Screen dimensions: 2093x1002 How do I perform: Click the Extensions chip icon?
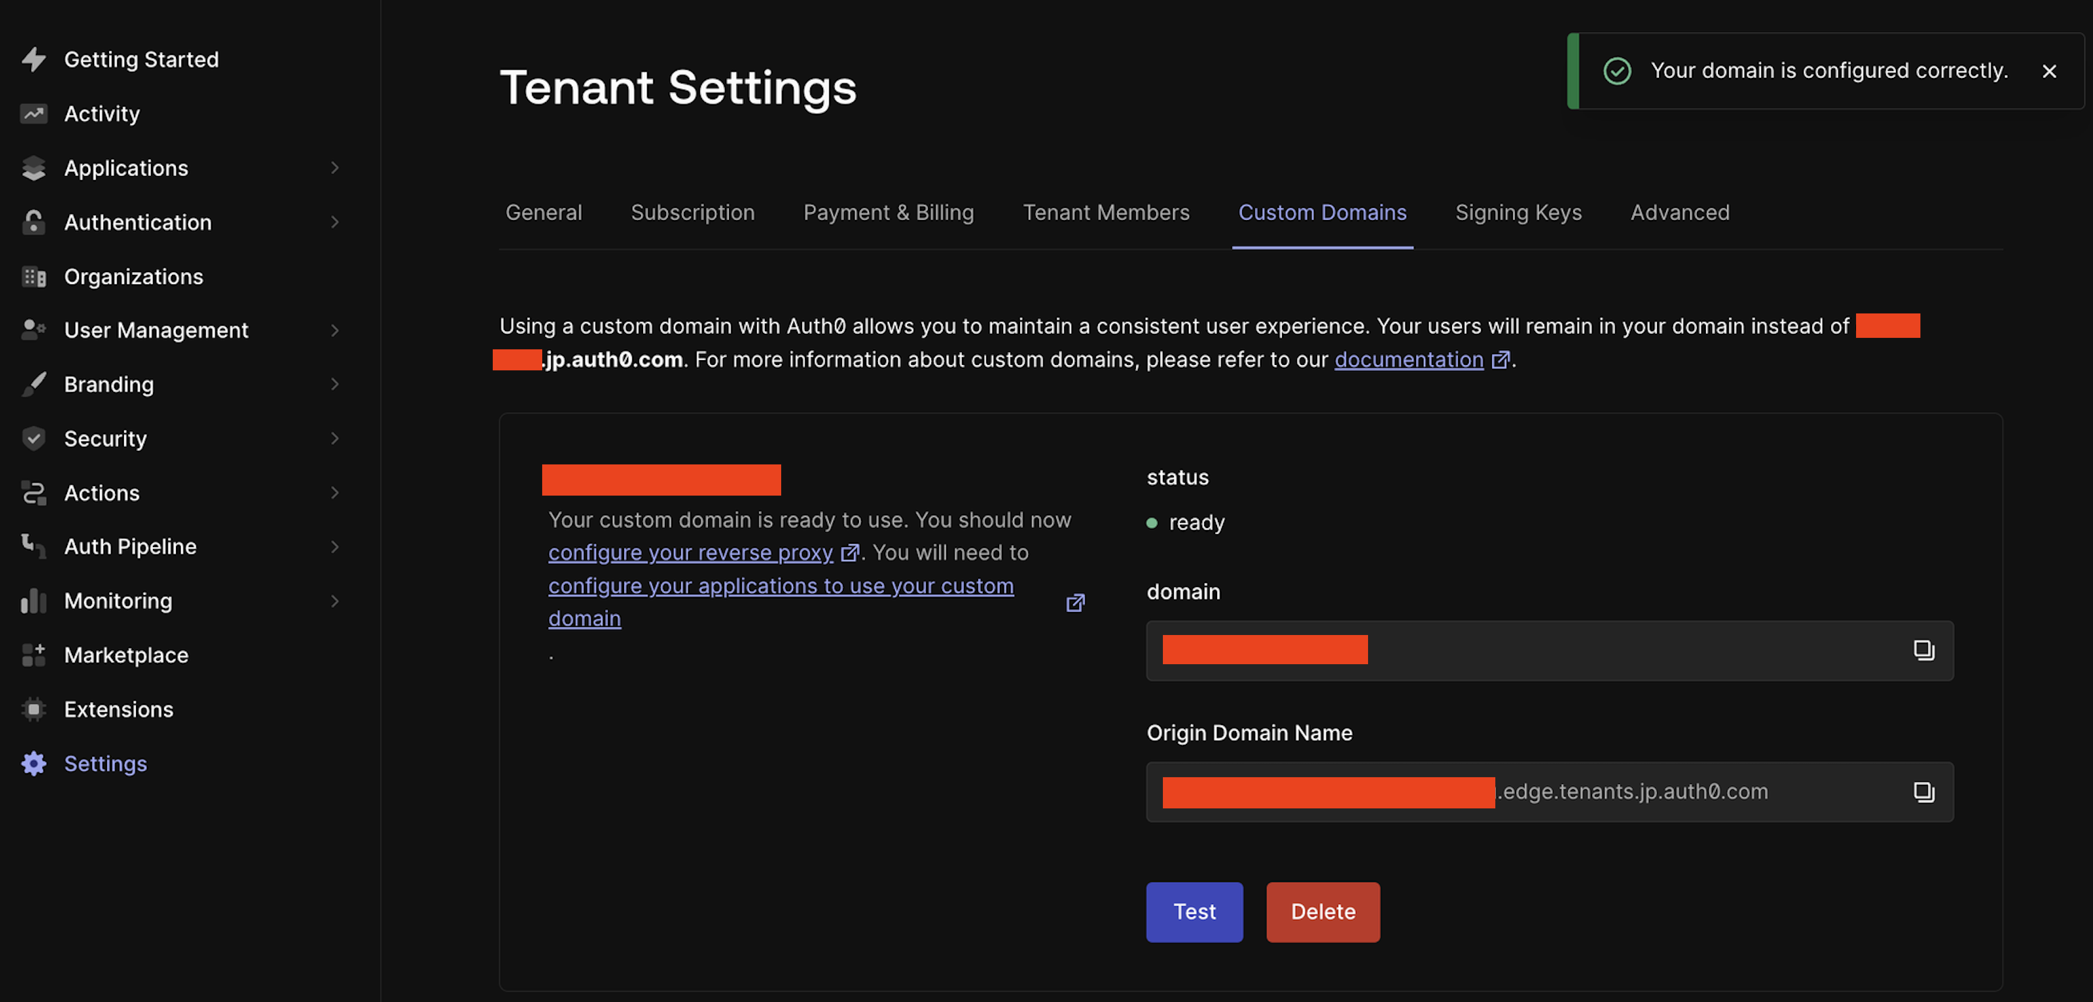33,710
